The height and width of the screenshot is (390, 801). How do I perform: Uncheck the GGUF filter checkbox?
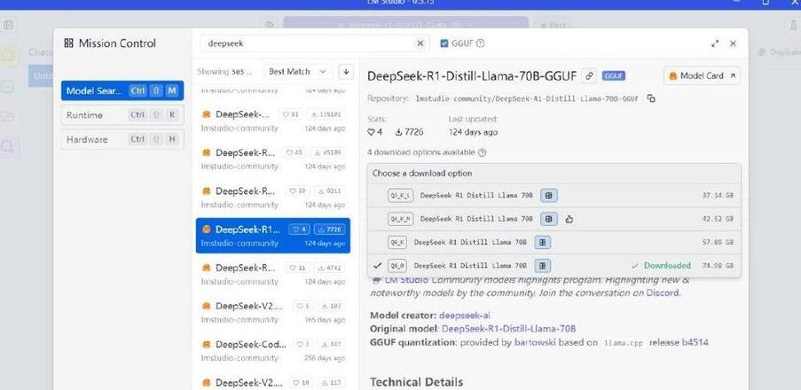[x=444, y=43]
